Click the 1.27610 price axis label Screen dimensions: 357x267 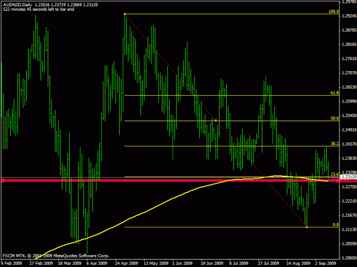coord(350,59)
